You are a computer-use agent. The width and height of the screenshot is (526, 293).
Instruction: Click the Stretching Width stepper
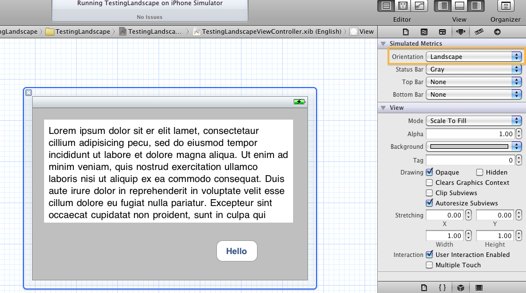tap(469, 236)
